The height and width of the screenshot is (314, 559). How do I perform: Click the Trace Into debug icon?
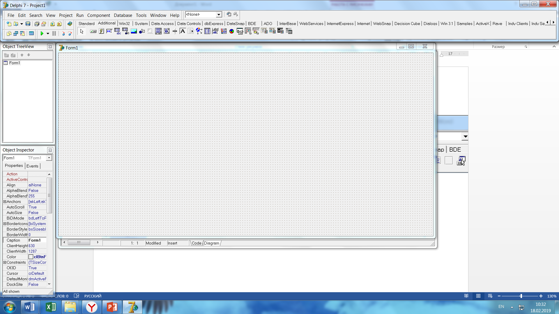(x=63, y=33)
